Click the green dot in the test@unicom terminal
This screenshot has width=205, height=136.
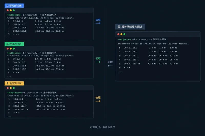14,48
